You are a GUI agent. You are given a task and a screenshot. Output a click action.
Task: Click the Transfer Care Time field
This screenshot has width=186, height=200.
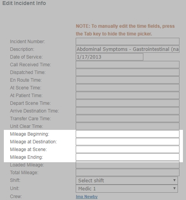128,118
